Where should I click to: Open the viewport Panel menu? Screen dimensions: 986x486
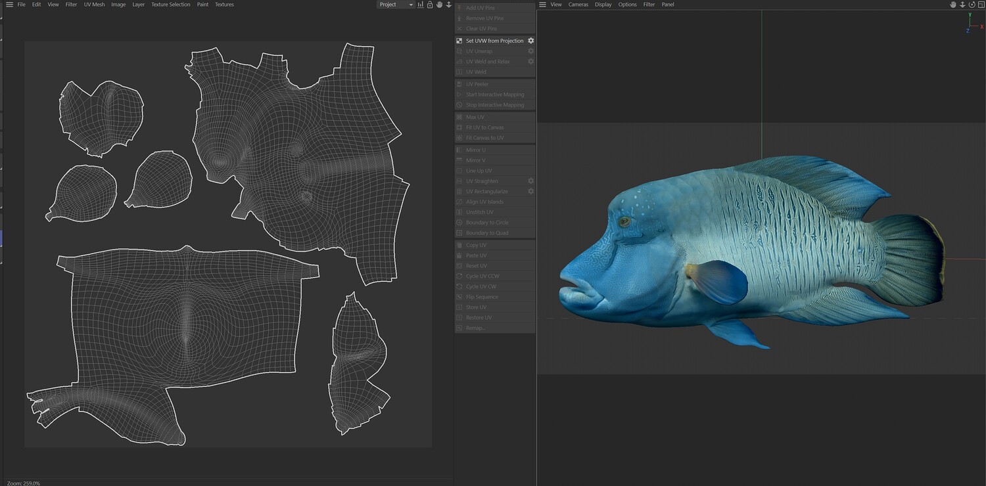(x=668, y=5)
